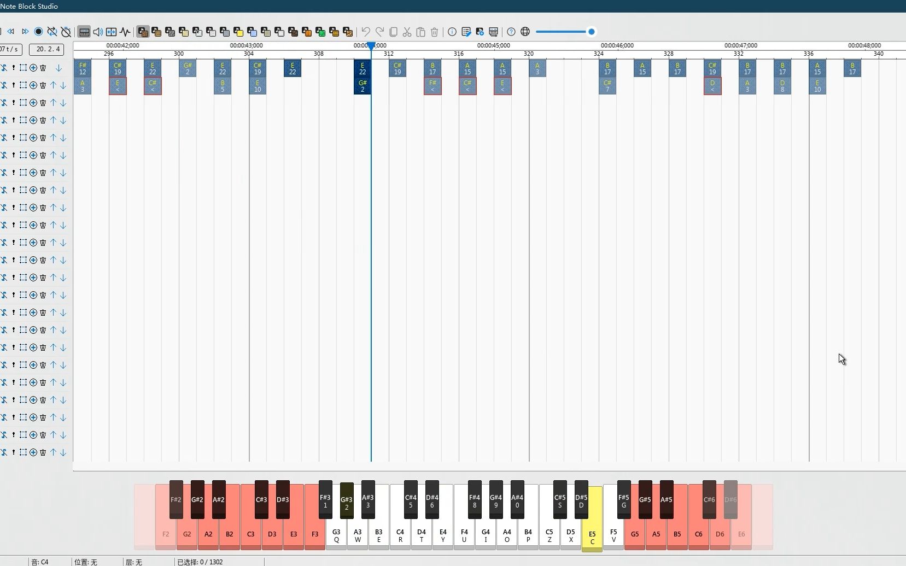Select the C# 7 note block
This screenshot has height=566, width=906.
coord(607,86)
